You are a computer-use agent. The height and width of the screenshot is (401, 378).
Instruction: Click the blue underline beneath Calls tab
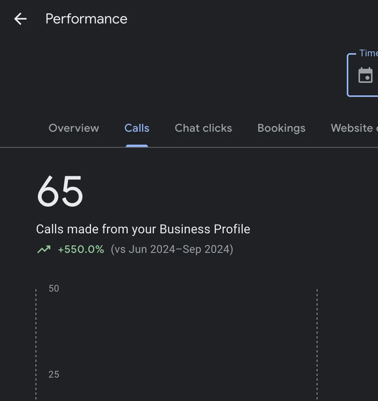137,146
